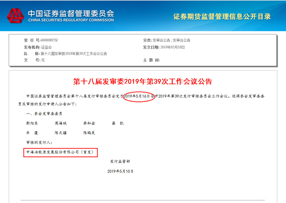Click the 中国证券监督管理委员会 site title
The image size is (286, 203).
pos(71,13)
